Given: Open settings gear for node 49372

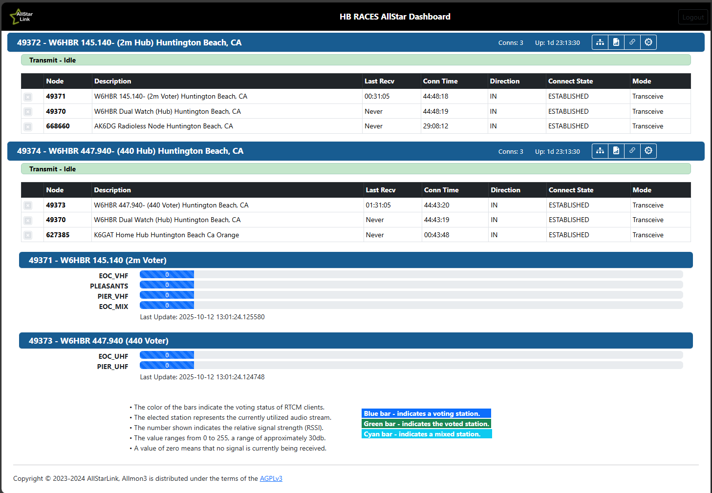Looking at the screenshot, I should [648, 42].
